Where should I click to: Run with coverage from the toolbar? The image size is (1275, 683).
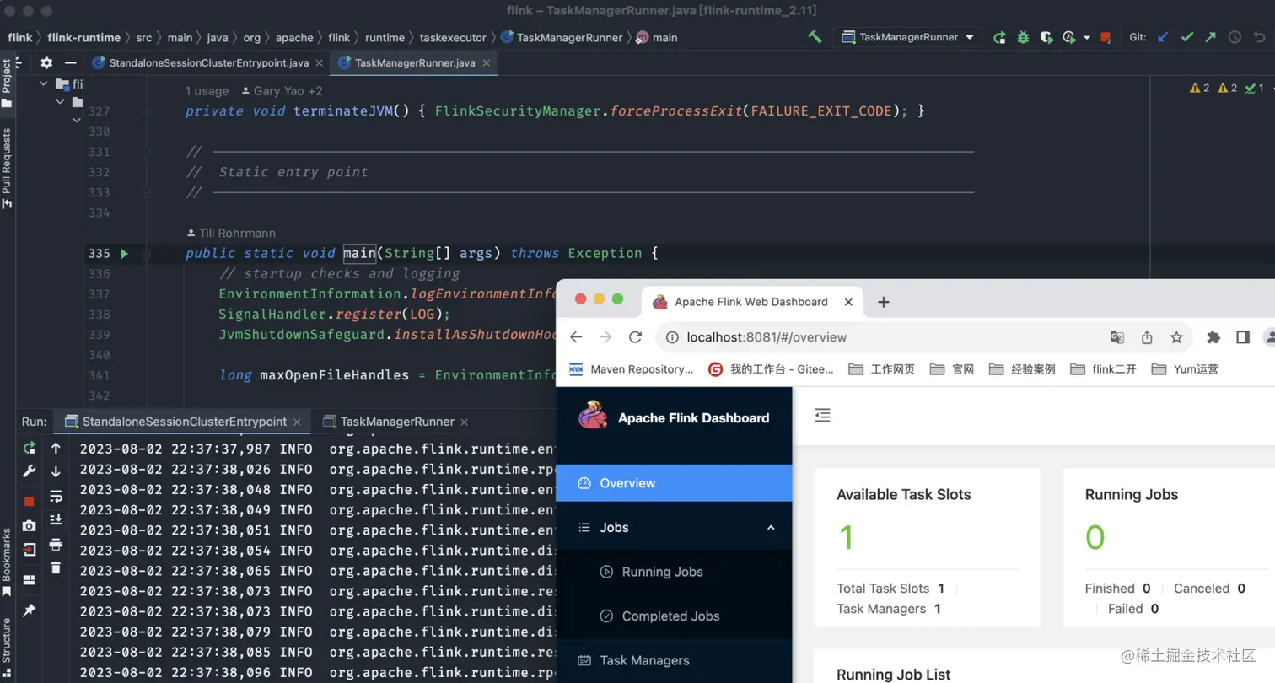click(1046, 37)
